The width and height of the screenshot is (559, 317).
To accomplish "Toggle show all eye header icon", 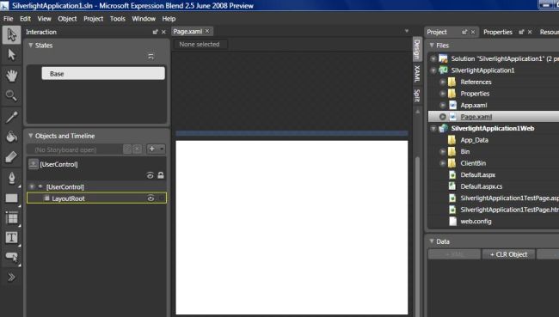I will tap(150, 175).
